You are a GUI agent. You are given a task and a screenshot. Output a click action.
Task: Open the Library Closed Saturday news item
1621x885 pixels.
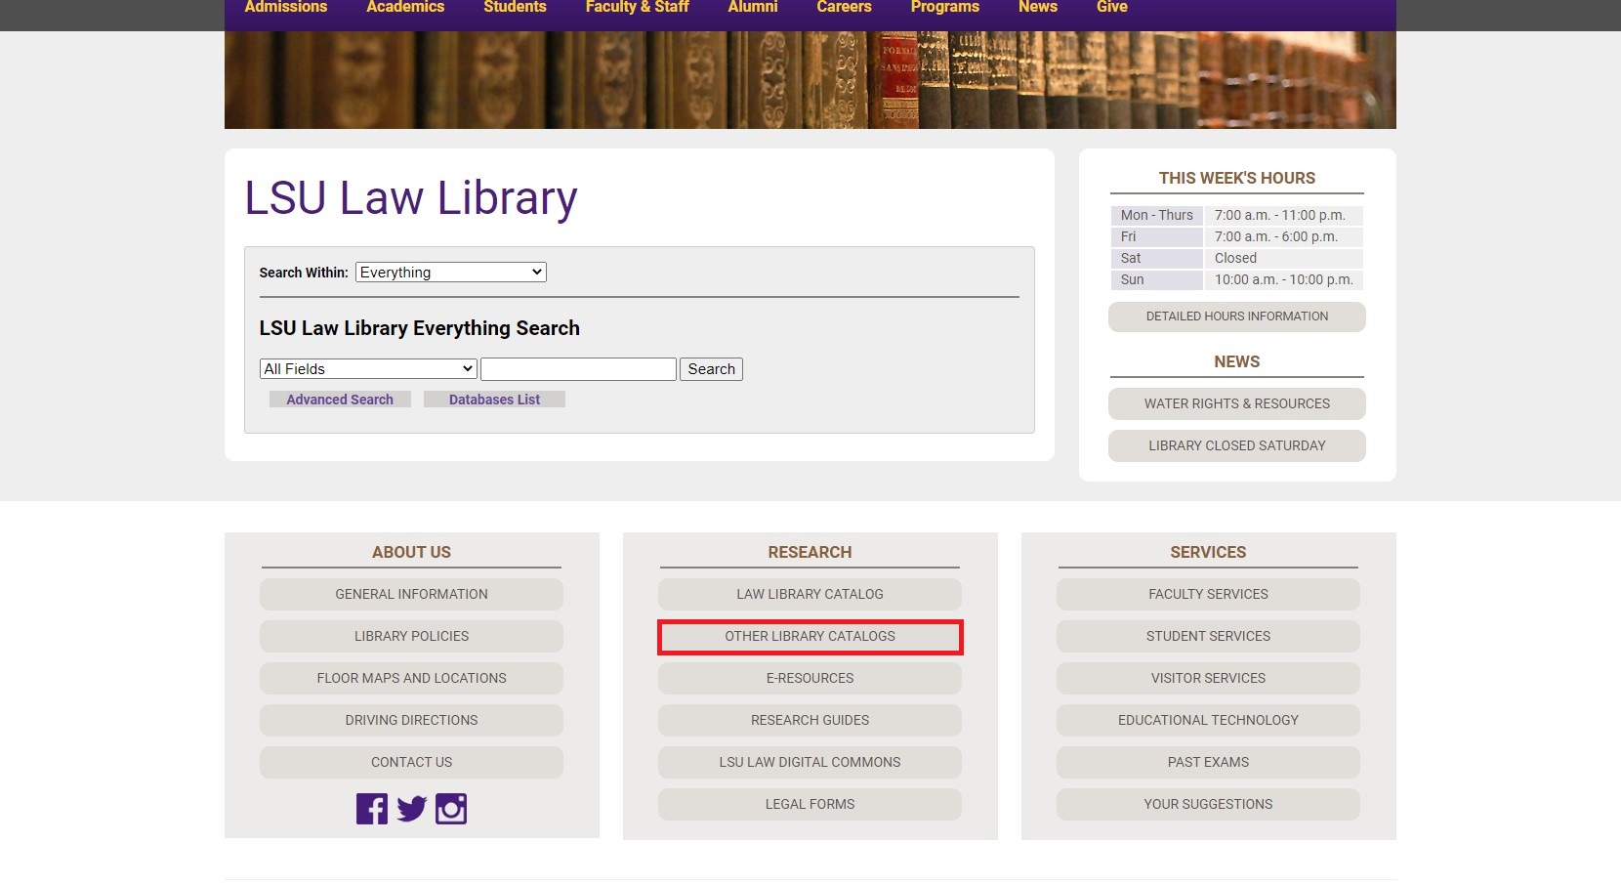pos(1237,445)
